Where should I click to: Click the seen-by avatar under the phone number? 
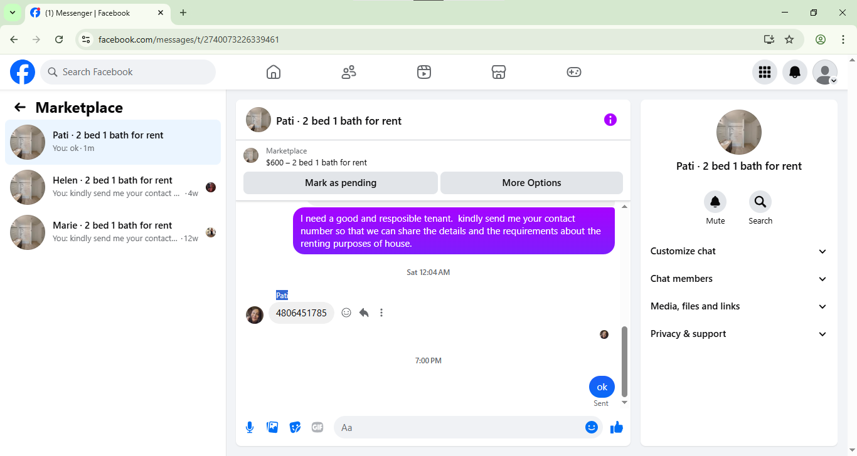coord(604,334)
